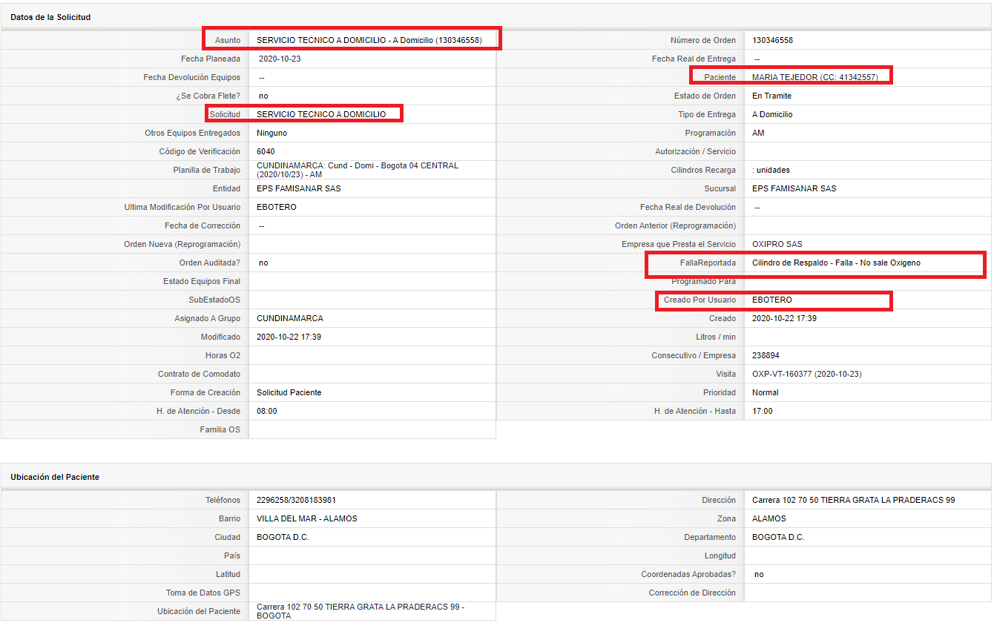Select the Otros Equipos Entregados value Ninguno
Screen dimensions: 994x623
[271, 133]
